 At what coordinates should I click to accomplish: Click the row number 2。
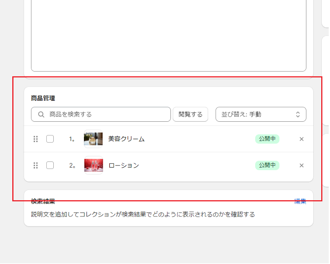pos(72,166)
